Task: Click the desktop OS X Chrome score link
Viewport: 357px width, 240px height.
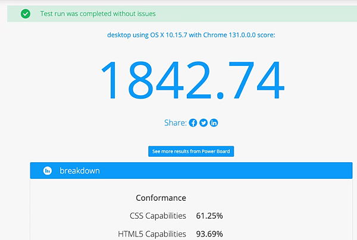Action: [x=191, y=35]
